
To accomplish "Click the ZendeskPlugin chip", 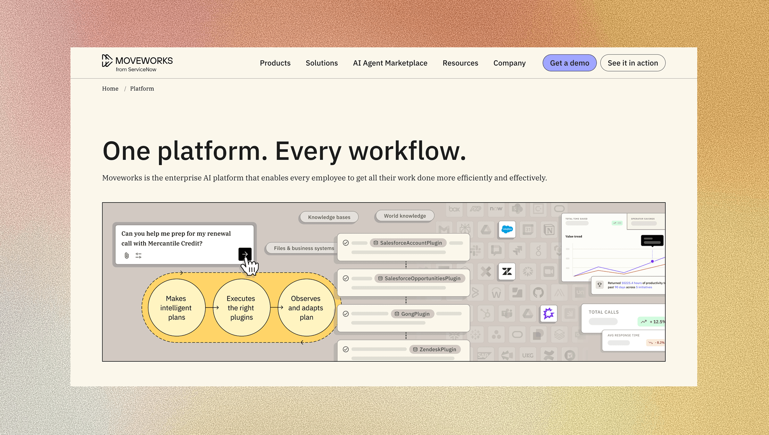I will click(435, 349).
